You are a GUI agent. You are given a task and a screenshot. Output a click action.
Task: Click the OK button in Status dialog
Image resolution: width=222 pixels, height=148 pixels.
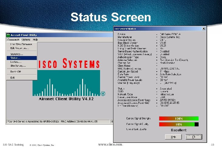(x=194, y=137)
